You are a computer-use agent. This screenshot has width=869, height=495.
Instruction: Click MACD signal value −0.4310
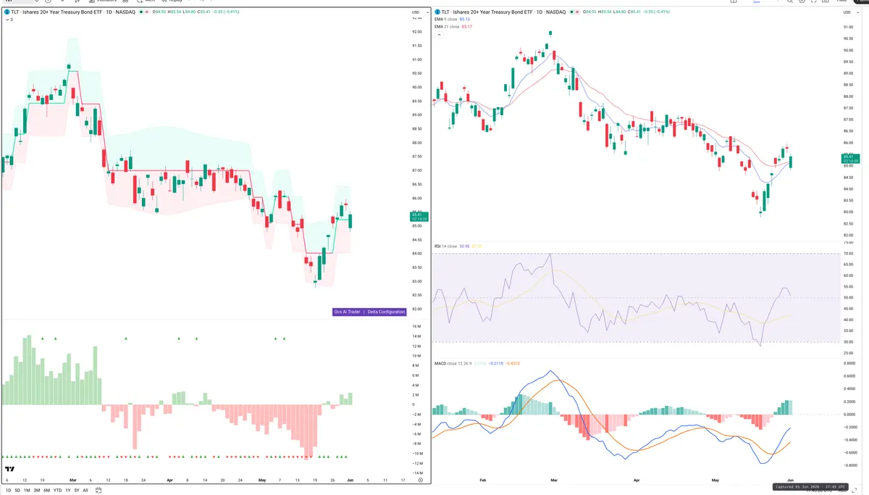512,363
